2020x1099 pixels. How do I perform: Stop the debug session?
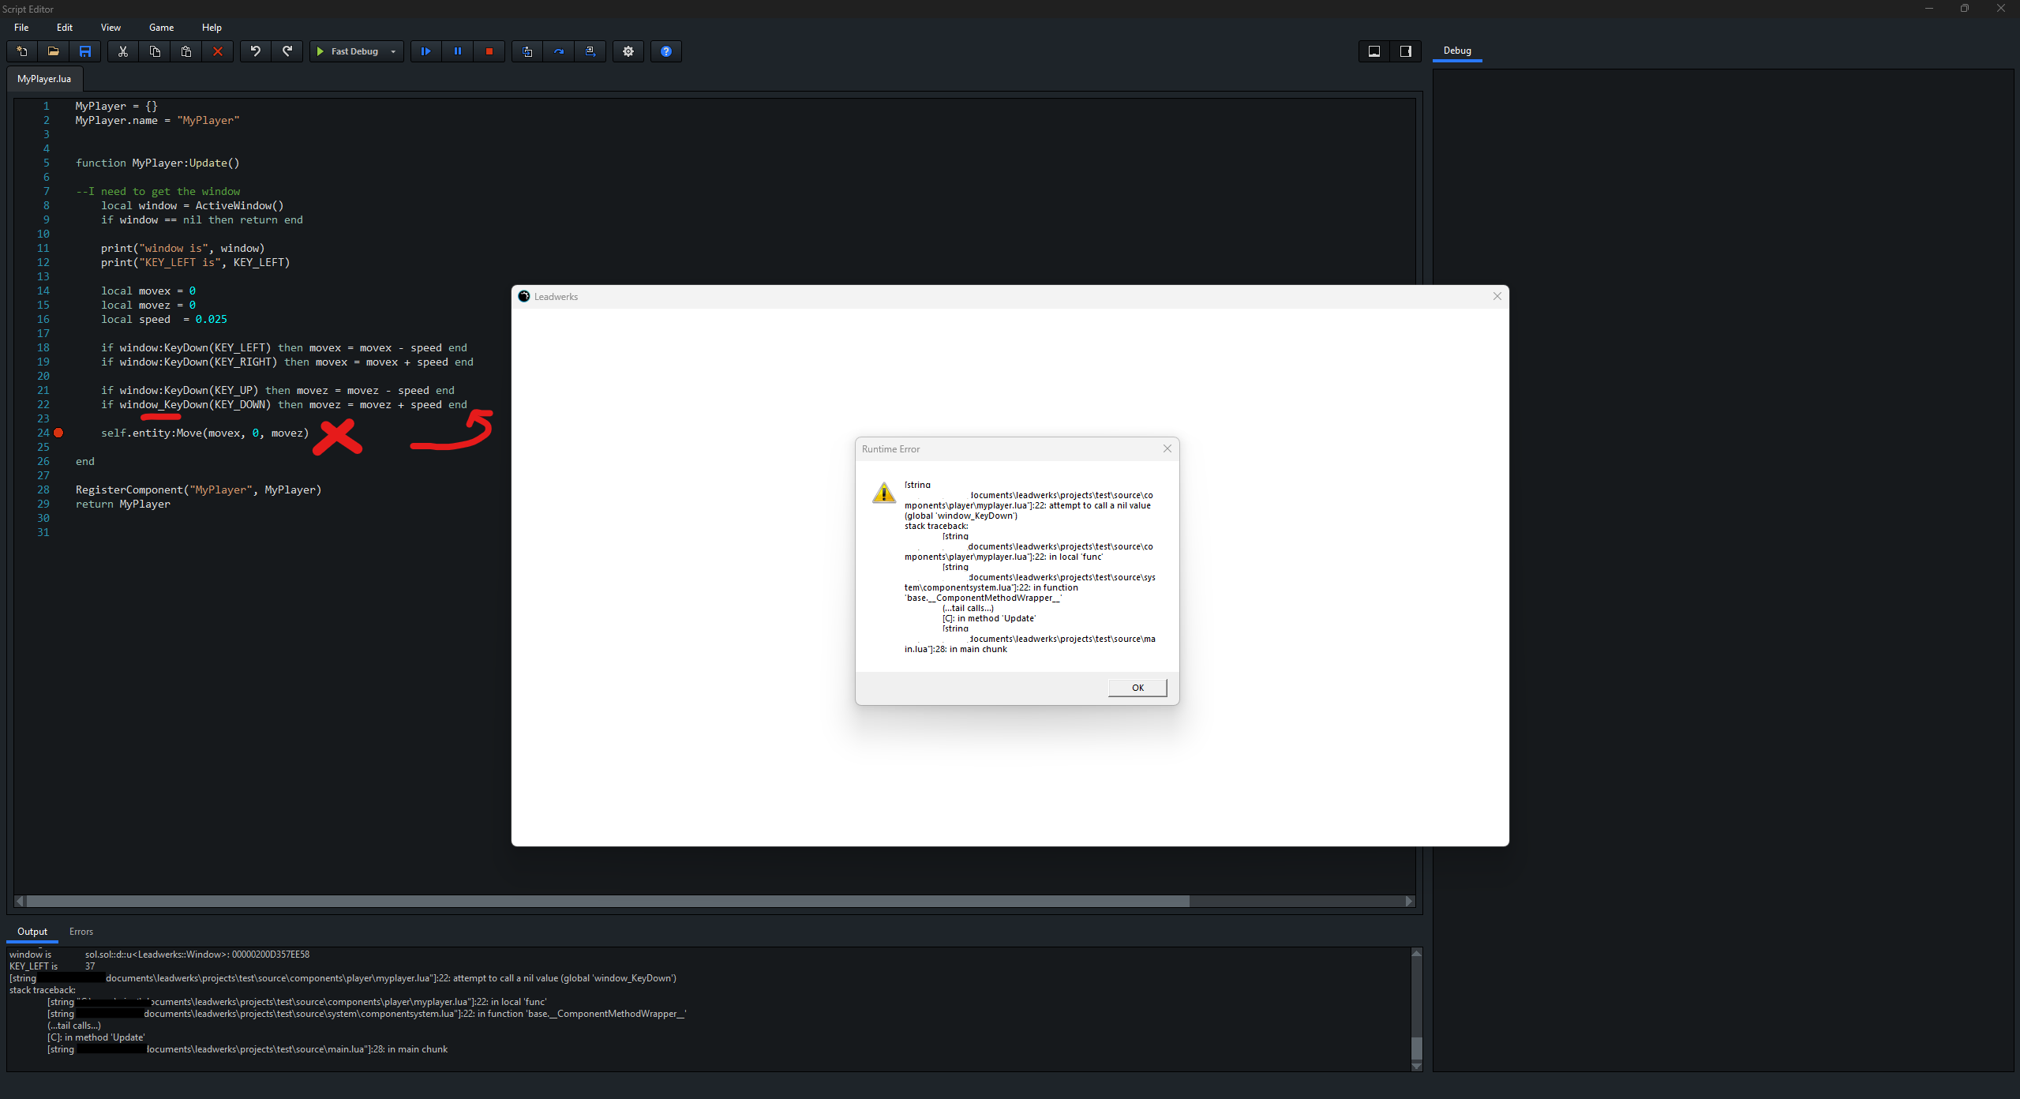[489, 51]
